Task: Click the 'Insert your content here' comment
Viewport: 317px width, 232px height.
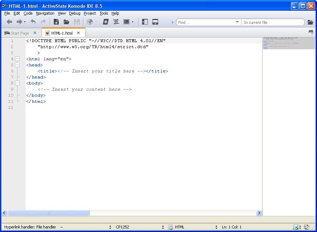Action: (85, 89)
